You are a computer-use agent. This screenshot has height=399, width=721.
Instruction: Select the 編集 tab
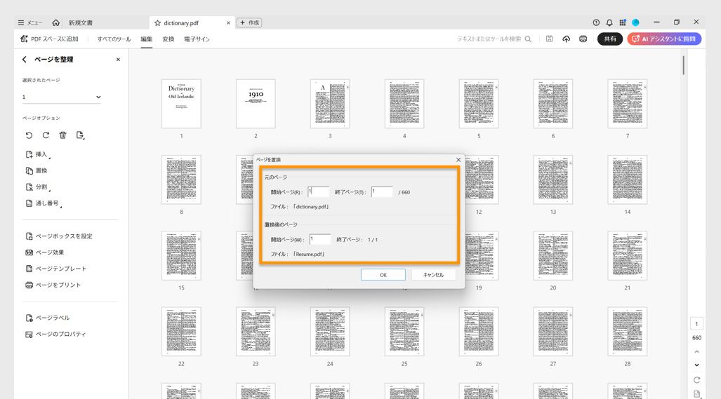[x=147, y=39]
